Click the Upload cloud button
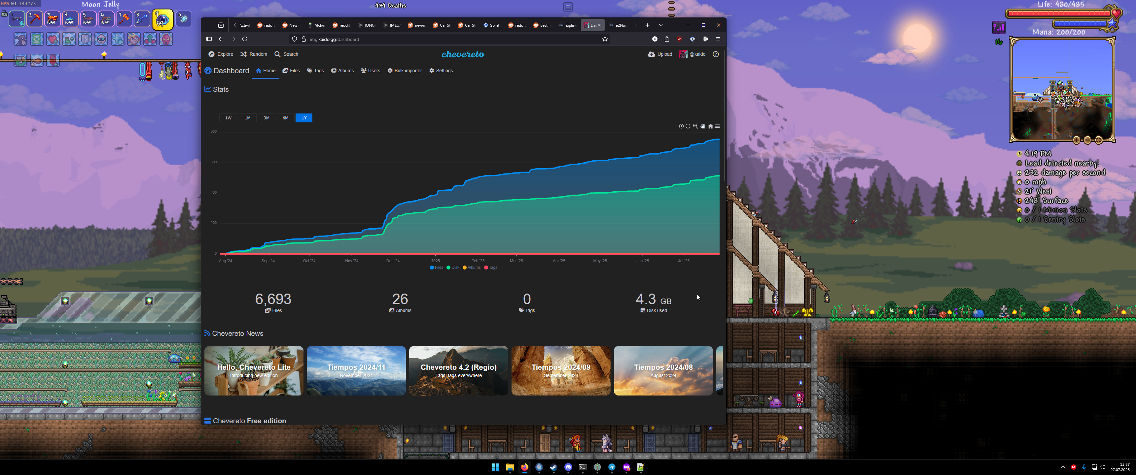Viewport: 1136px width, 475px height. coord(660,54)
